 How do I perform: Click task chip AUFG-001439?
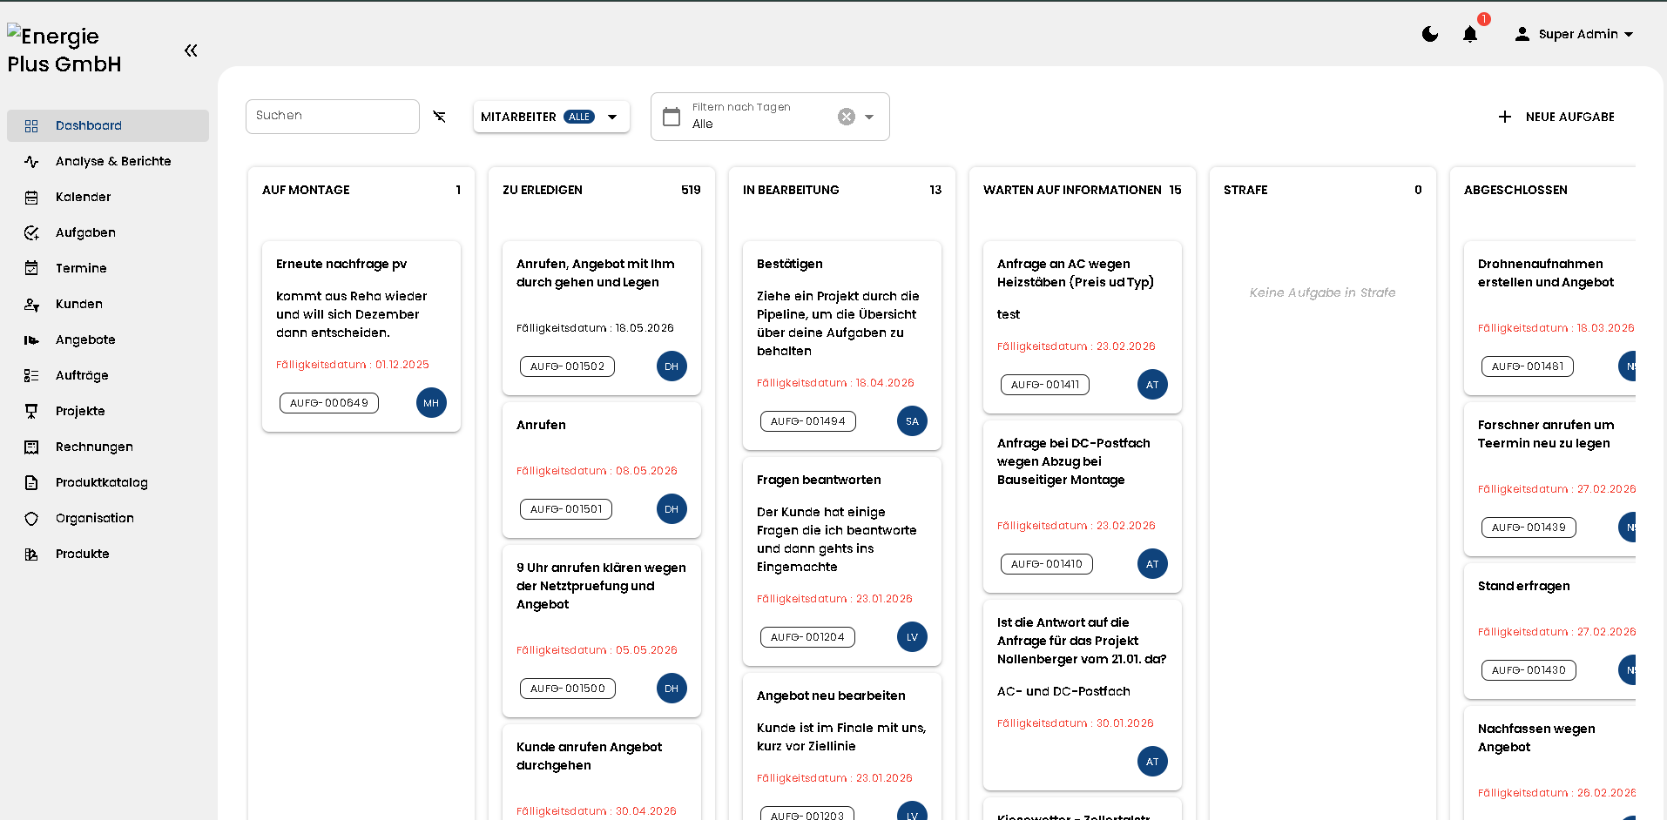[1529, 528]
